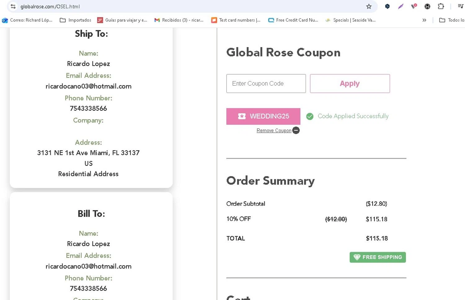Viewport: 465px width, 300px height.
Task: Open the site information icon
Action: tap(13, 7)
